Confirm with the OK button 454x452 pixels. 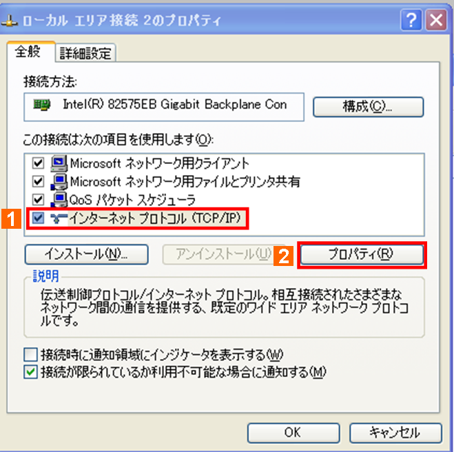click(x=293, y=433)
